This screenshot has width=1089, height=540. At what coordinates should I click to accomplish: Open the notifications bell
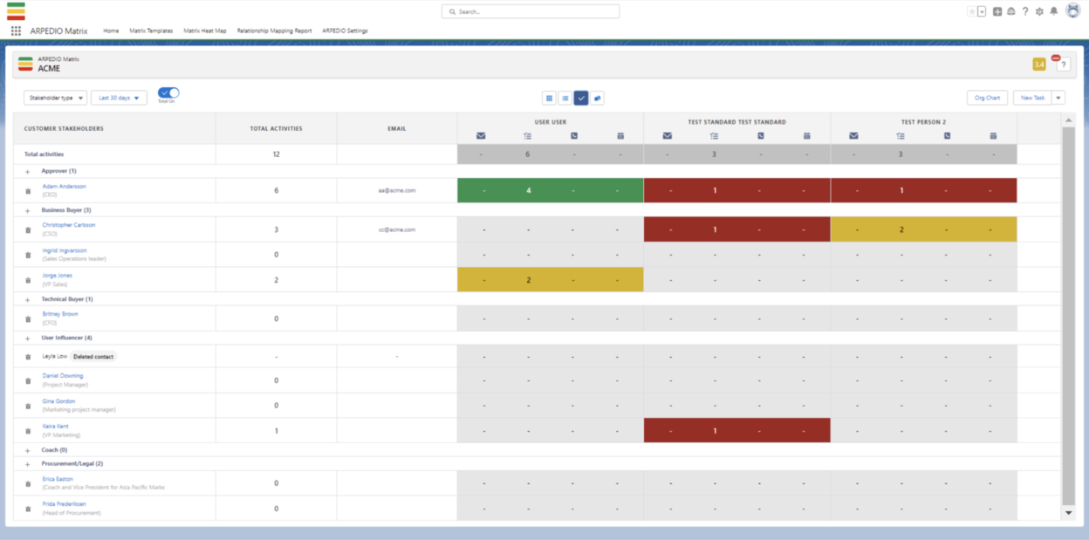coord(1053,11)
